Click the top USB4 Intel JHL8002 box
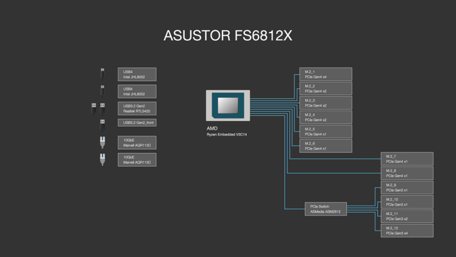Screen dimensions: 456x257 pyautogui.click(x=137, y=75)
